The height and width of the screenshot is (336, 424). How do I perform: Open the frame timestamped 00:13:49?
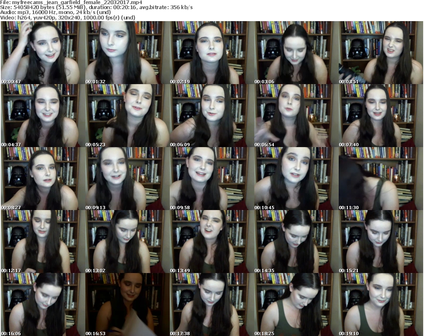(x=212, y=242)
